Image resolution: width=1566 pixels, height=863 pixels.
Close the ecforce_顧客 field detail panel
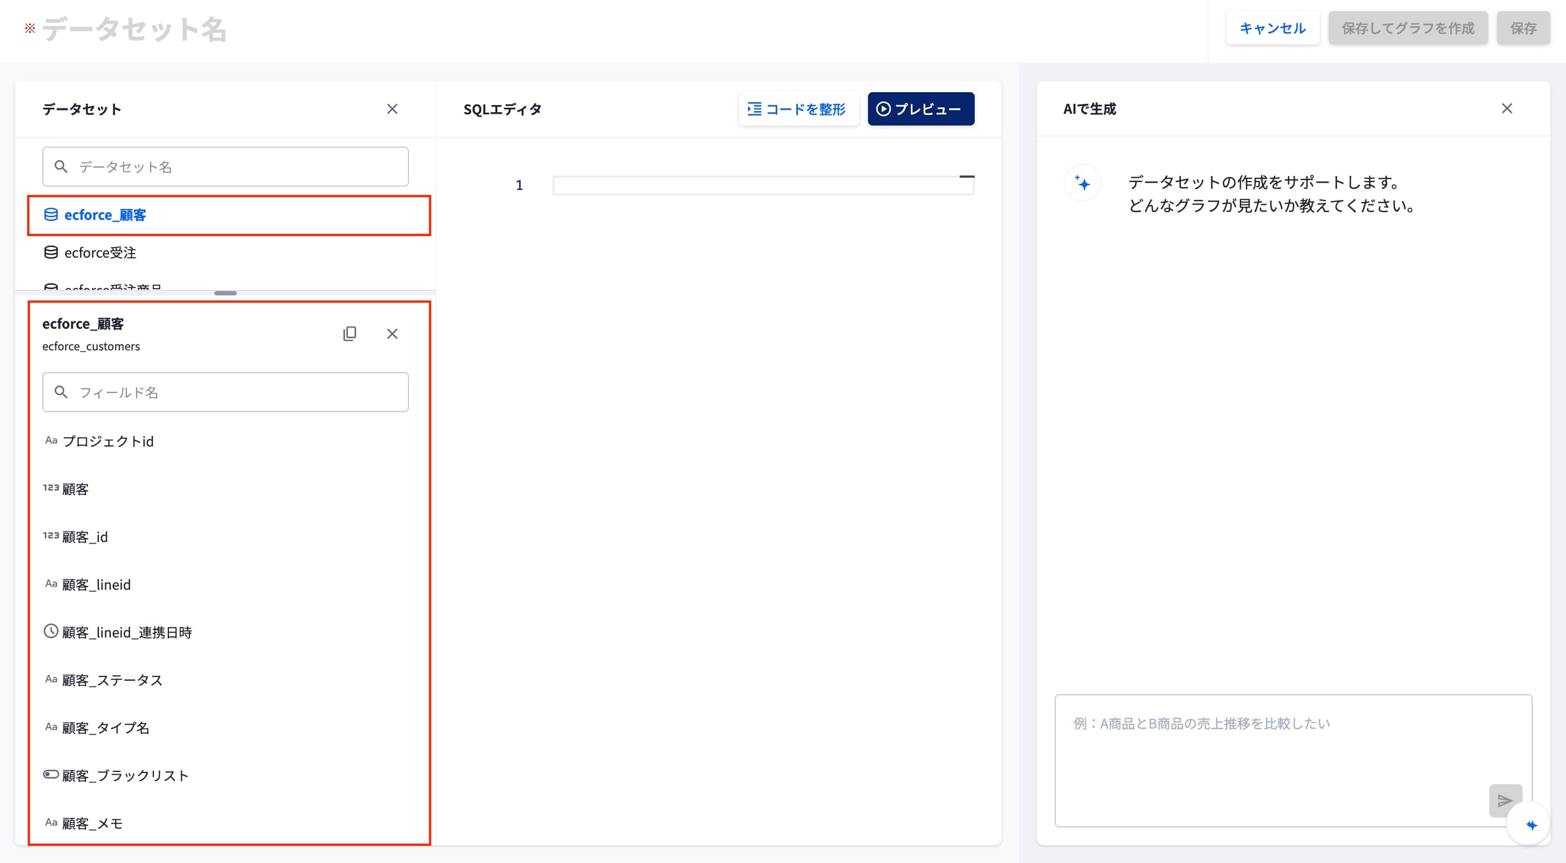tap(392, 333)
